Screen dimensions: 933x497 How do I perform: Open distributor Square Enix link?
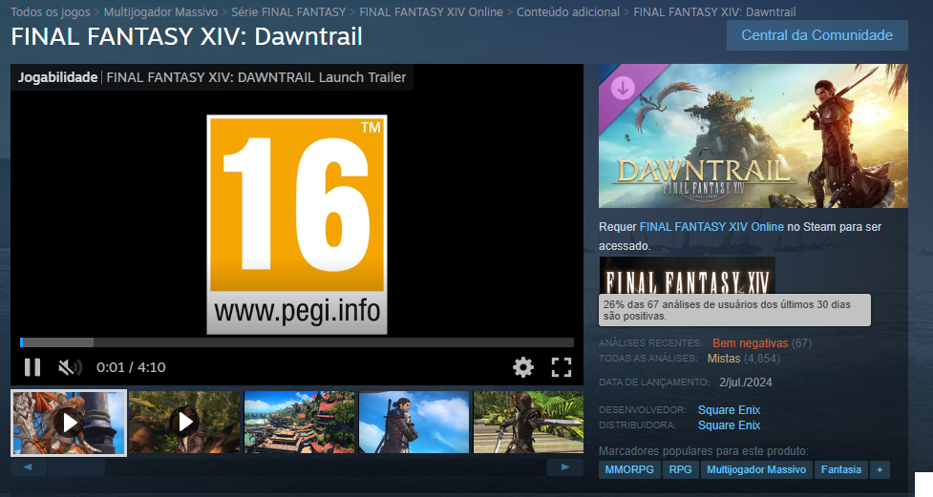(x=729, y=425)
